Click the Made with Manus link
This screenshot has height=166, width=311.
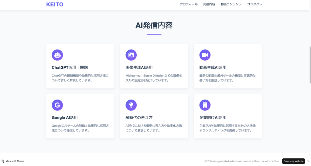(x=15, y=161)
